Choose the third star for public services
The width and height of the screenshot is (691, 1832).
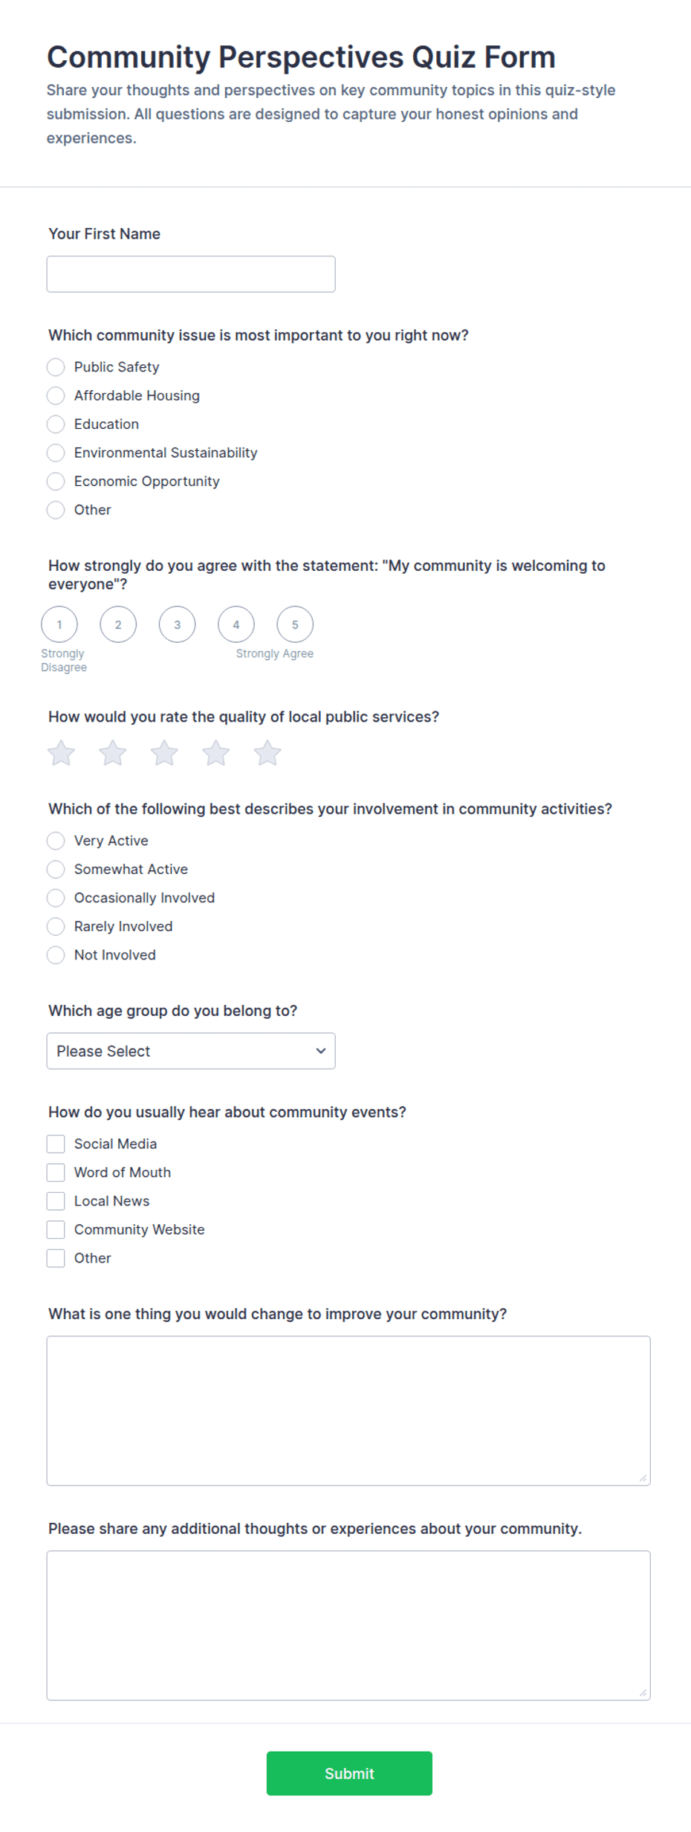(164, 753)
